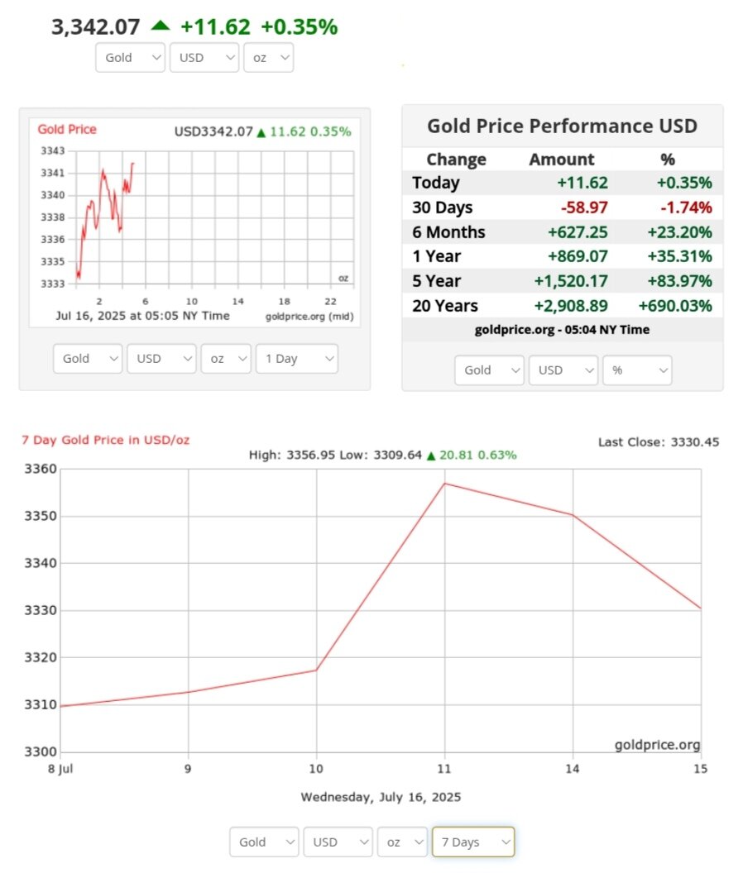Open the USD dropdown under the headline price
Image resolution: width=743 pixels, height=873 pixels.
tap(204, 58)
